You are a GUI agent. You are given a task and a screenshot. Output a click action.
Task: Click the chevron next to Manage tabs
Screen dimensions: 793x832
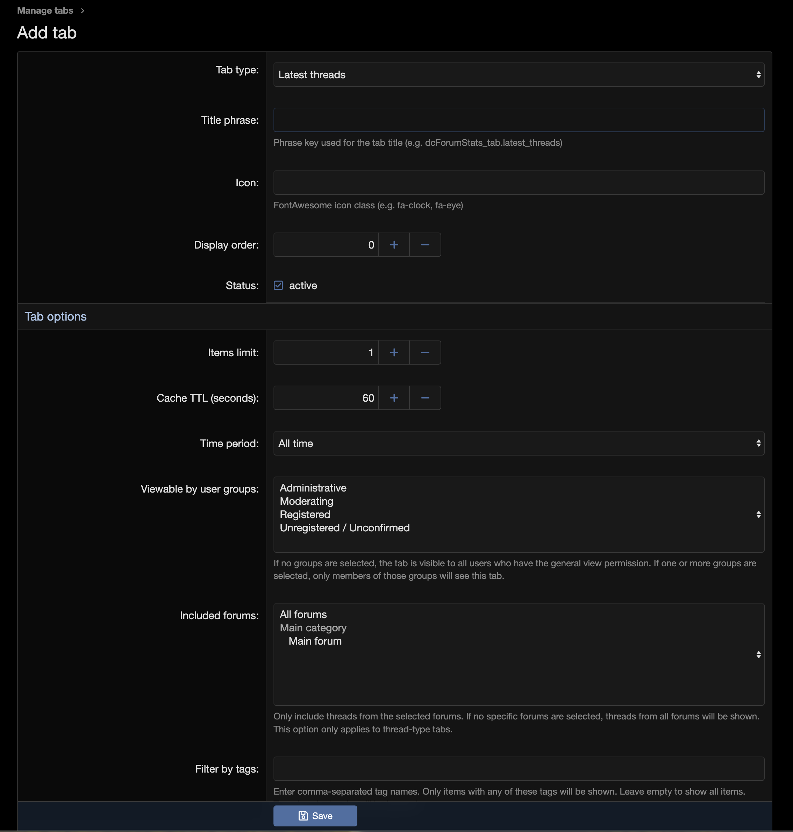(82, 10)
